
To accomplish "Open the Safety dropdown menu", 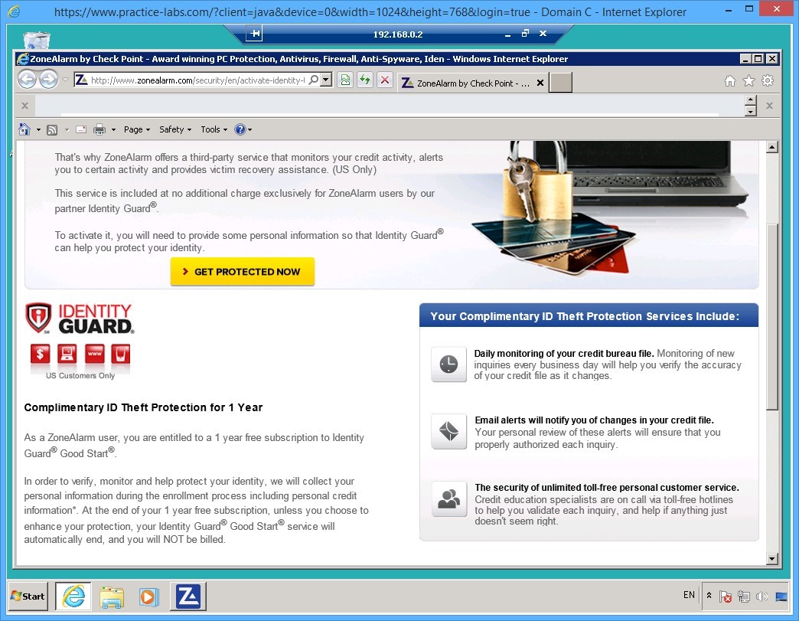I will 174,129.
